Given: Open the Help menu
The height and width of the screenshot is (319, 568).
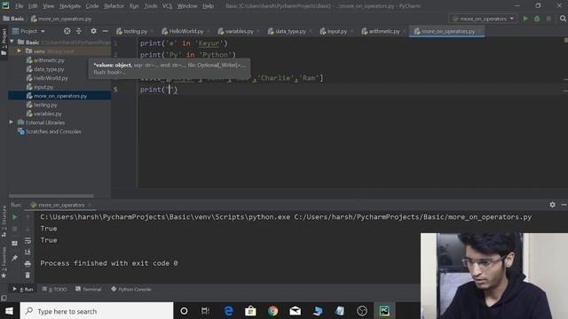Looking at the screenshot, I should tap(208, 6).
